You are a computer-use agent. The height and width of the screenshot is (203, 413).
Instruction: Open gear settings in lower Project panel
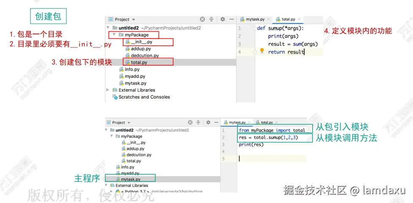pos(208,122)
